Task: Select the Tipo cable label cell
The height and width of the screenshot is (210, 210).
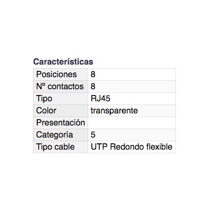Action: [x=61, y=147]
